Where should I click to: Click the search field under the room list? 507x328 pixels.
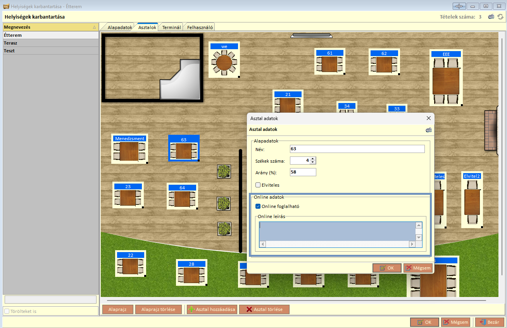coord(50,300)
